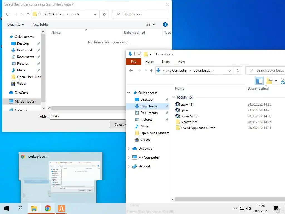285x214 pixels.
Task: Open the Home ribbon tab
Action: [x=149, y=62]
